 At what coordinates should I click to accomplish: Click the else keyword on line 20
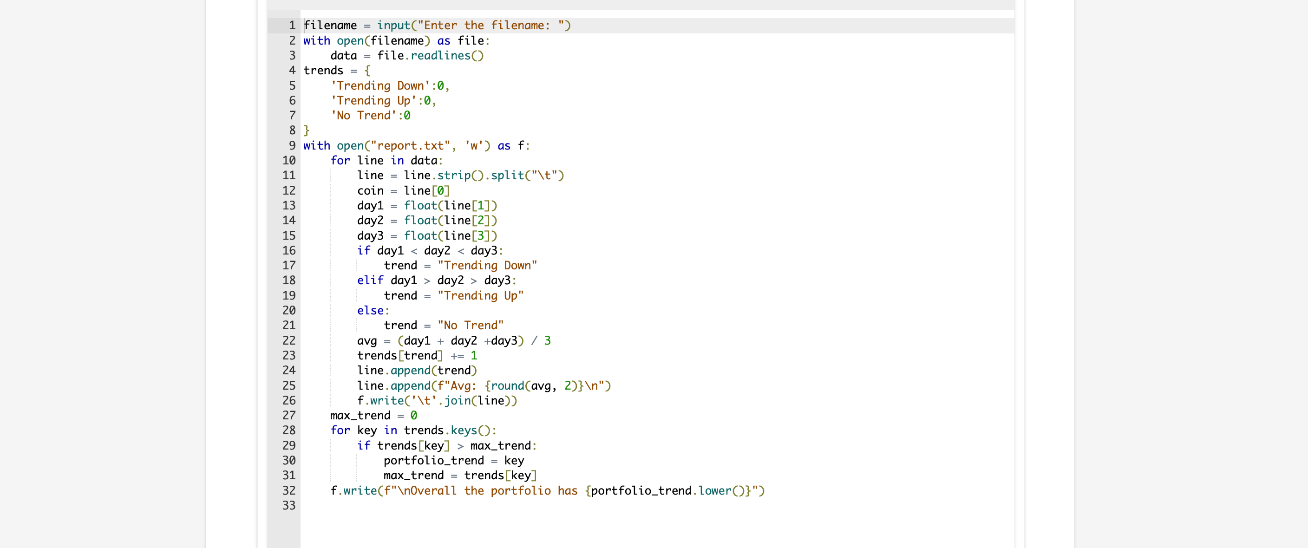(x=370, y=310)
